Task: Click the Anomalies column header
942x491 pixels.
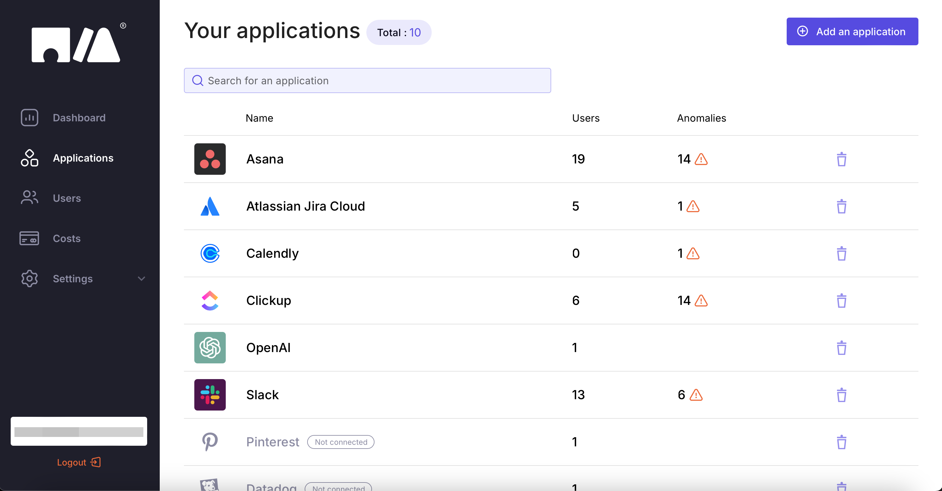Action: [x=701, y=118]
